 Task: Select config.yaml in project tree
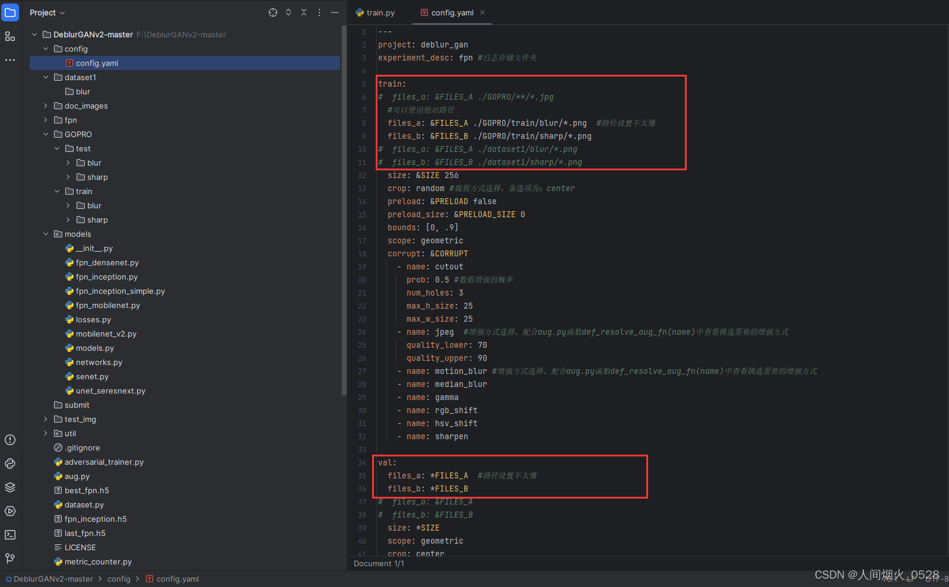point(185,63)
